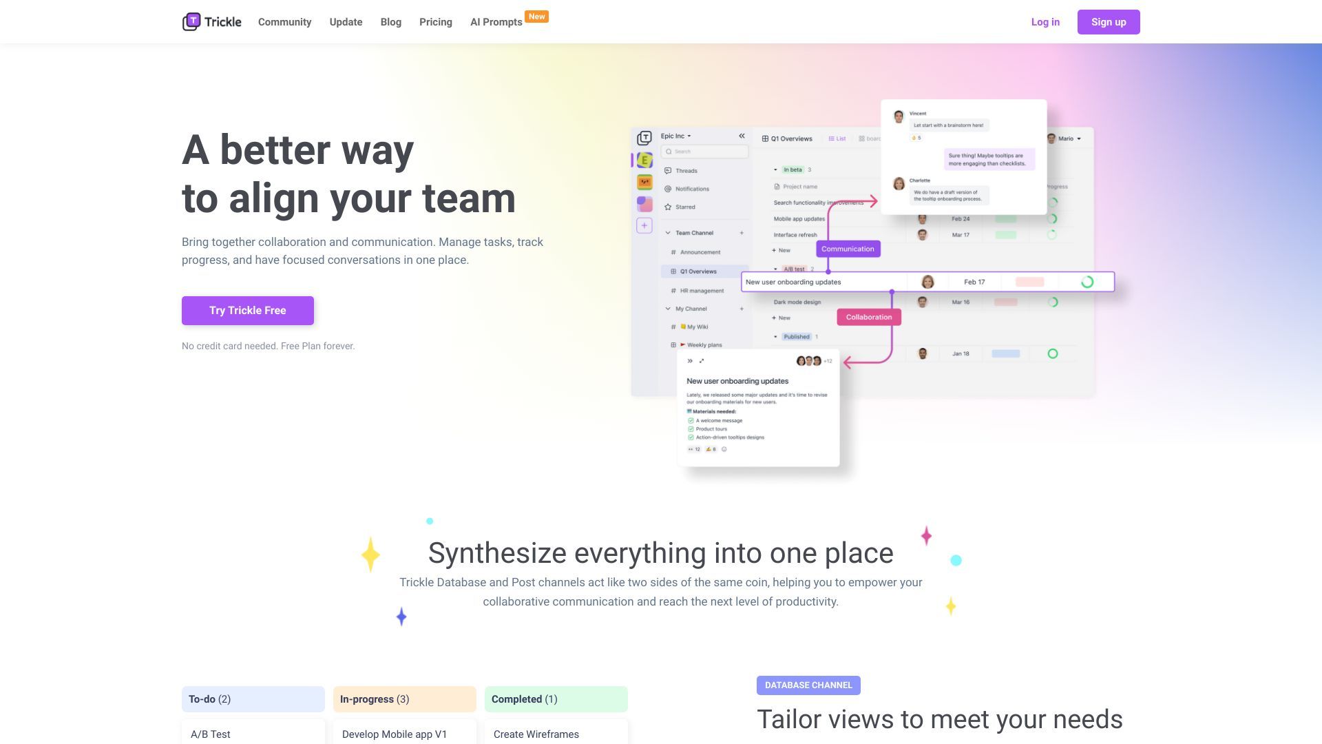Screen dimensions: 1322x744
Task: Click progress ring in highlighted onboarding row
Action: pos(1087,282)
